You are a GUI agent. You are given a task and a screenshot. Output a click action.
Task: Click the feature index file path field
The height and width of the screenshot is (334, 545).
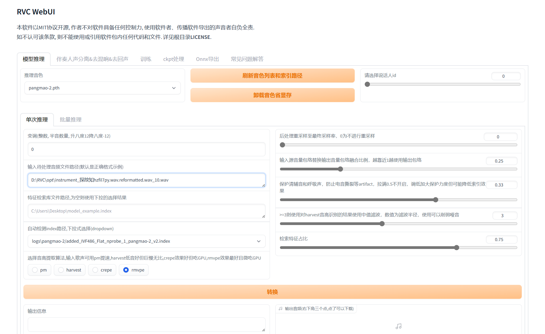coord(146,211)
